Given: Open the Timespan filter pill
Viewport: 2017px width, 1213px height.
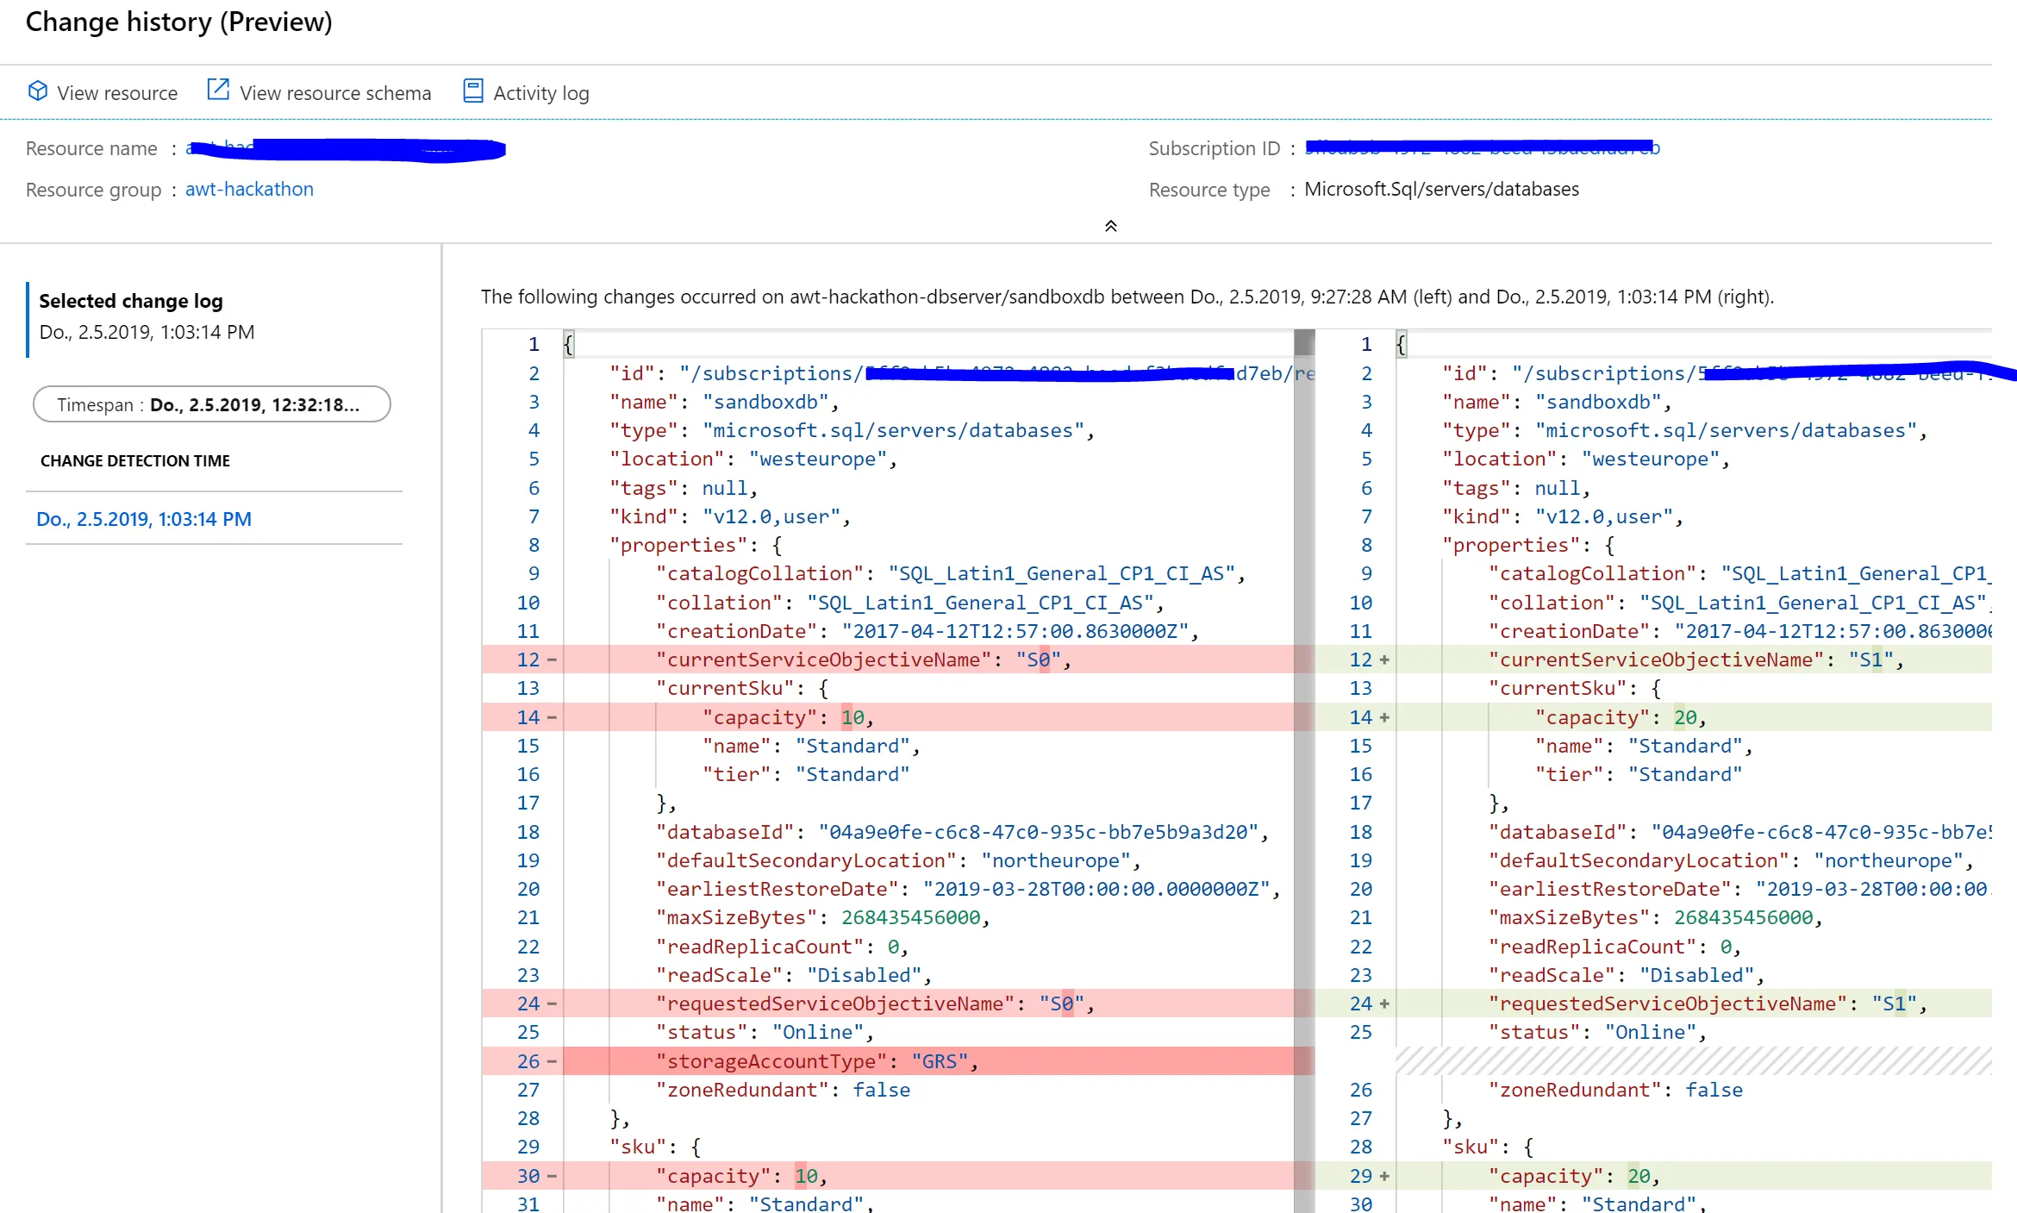Looking at the screenshot, I should point(211,404).
